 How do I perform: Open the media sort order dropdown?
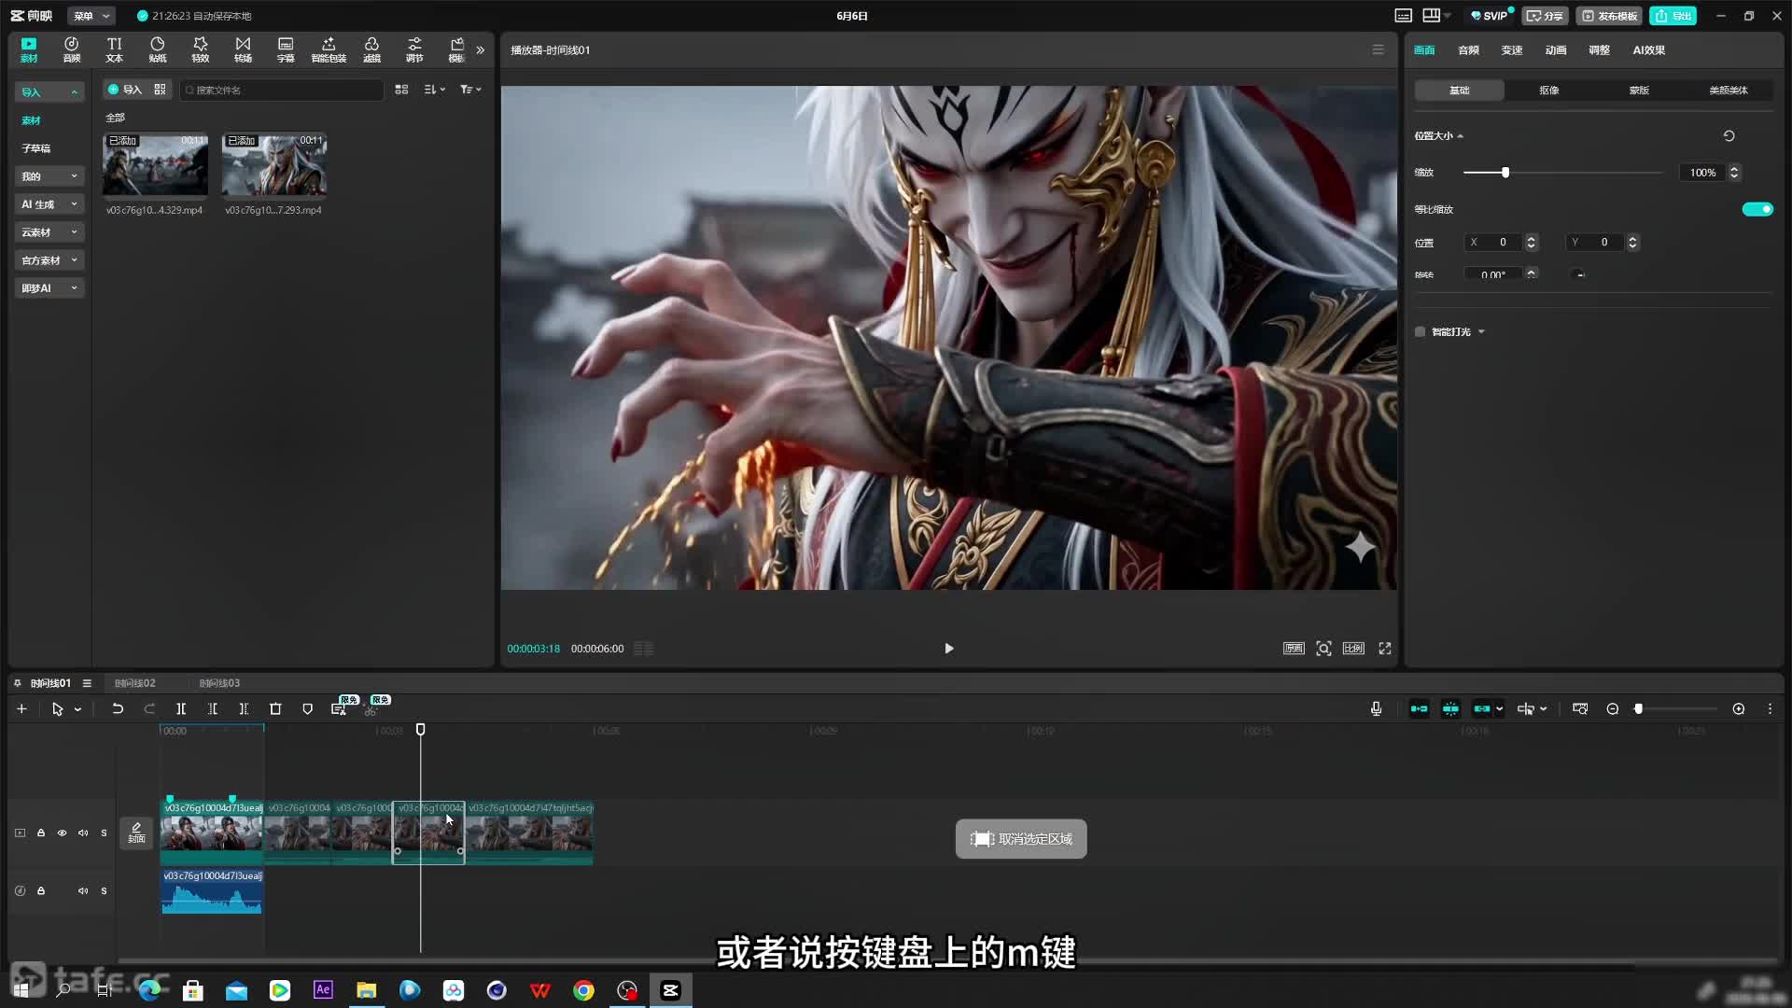[435, 90]
